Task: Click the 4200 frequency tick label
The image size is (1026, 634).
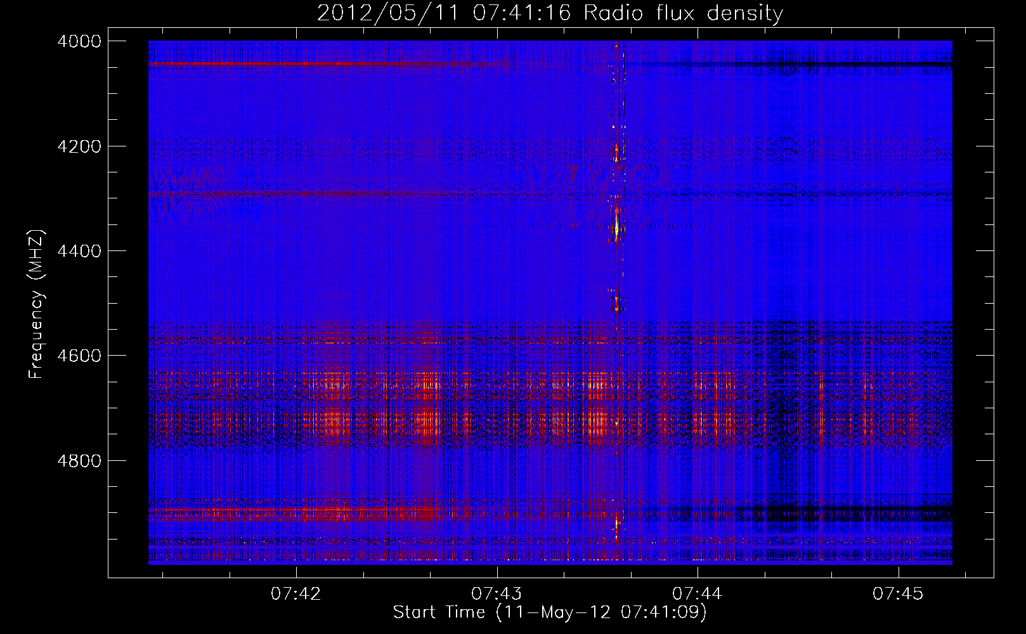Action: pyautogui.click(x=79, y=146)
